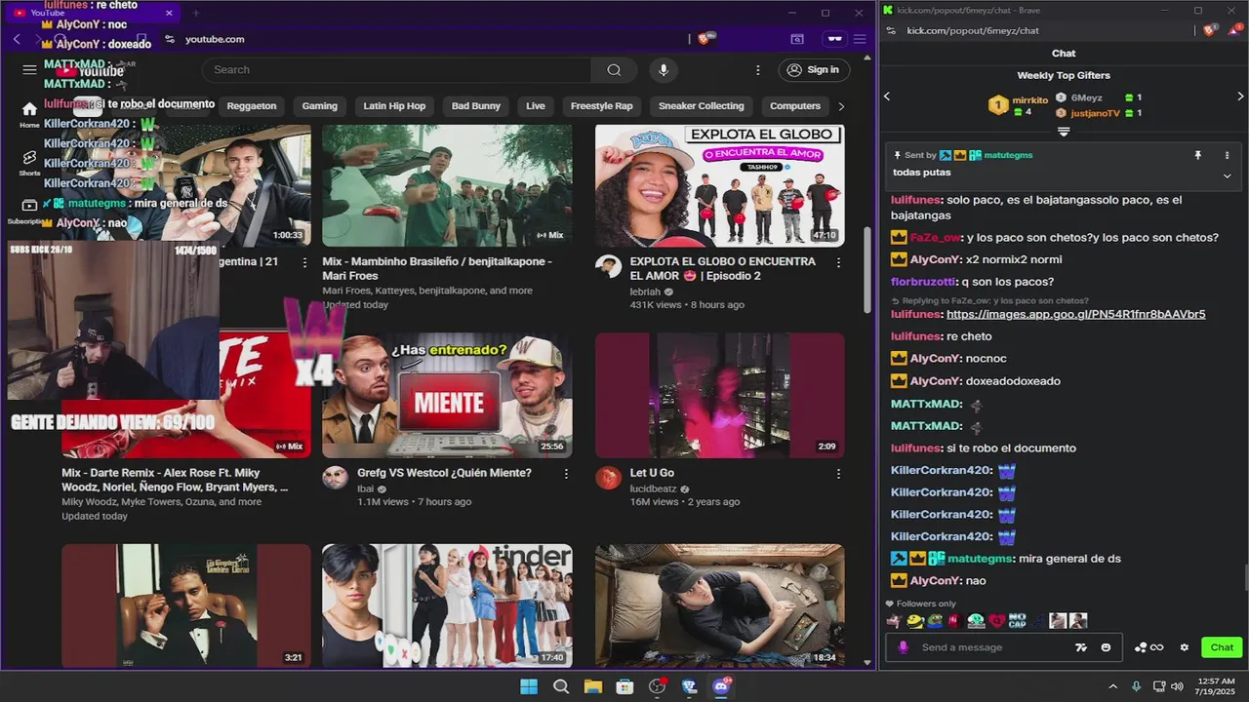Show hidden system tray icons
This screenshot has width=1249, height=702.
1112,686
